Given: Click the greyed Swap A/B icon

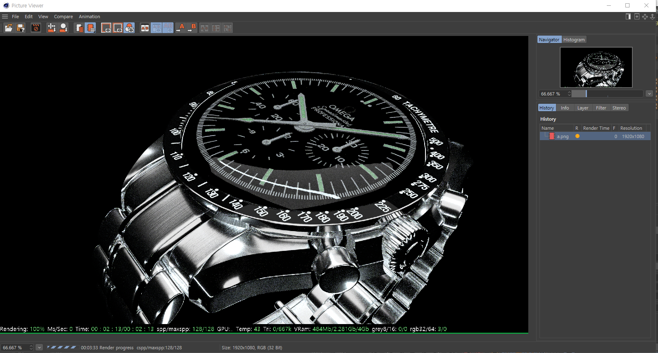Looking at the screenshot, I should [x=204, y=28].
